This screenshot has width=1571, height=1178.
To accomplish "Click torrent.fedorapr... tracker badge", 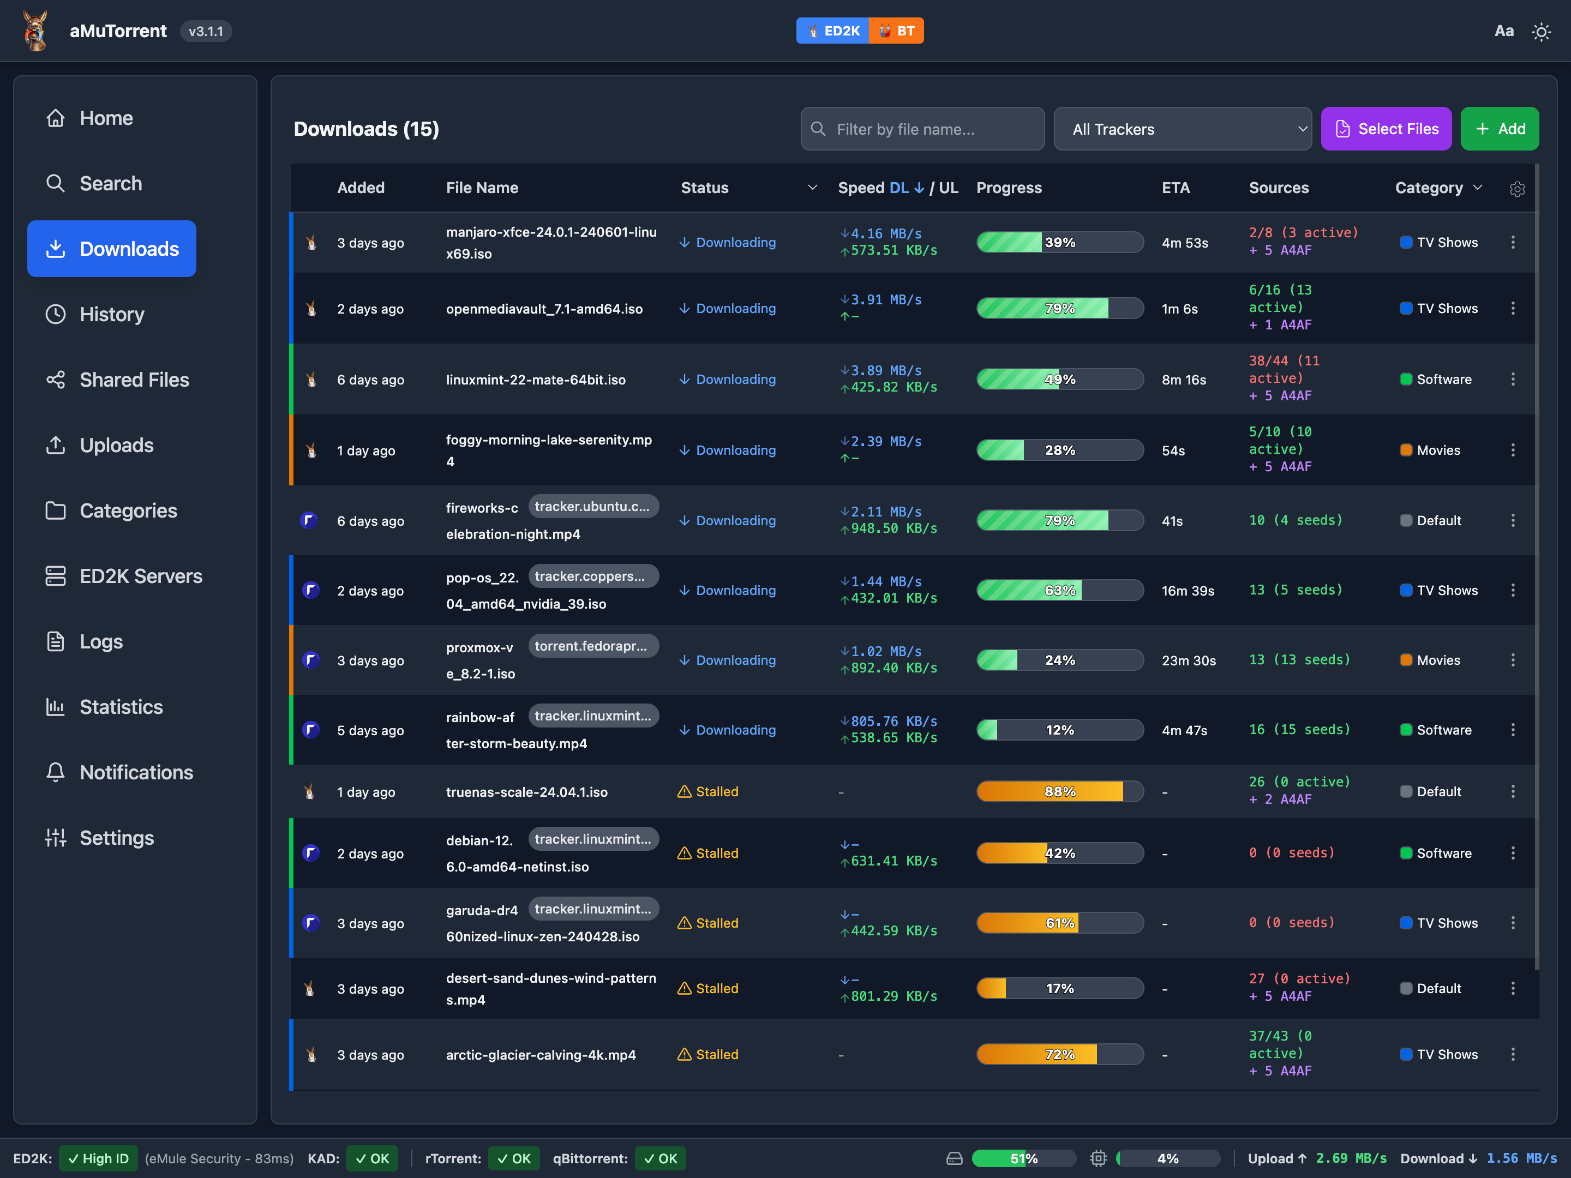I will pyautogui.click(x=593, y=646).
